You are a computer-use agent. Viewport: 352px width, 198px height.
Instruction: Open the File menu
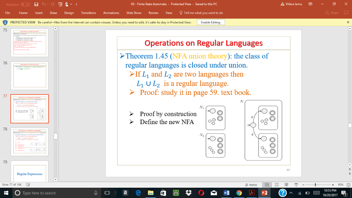8,13
